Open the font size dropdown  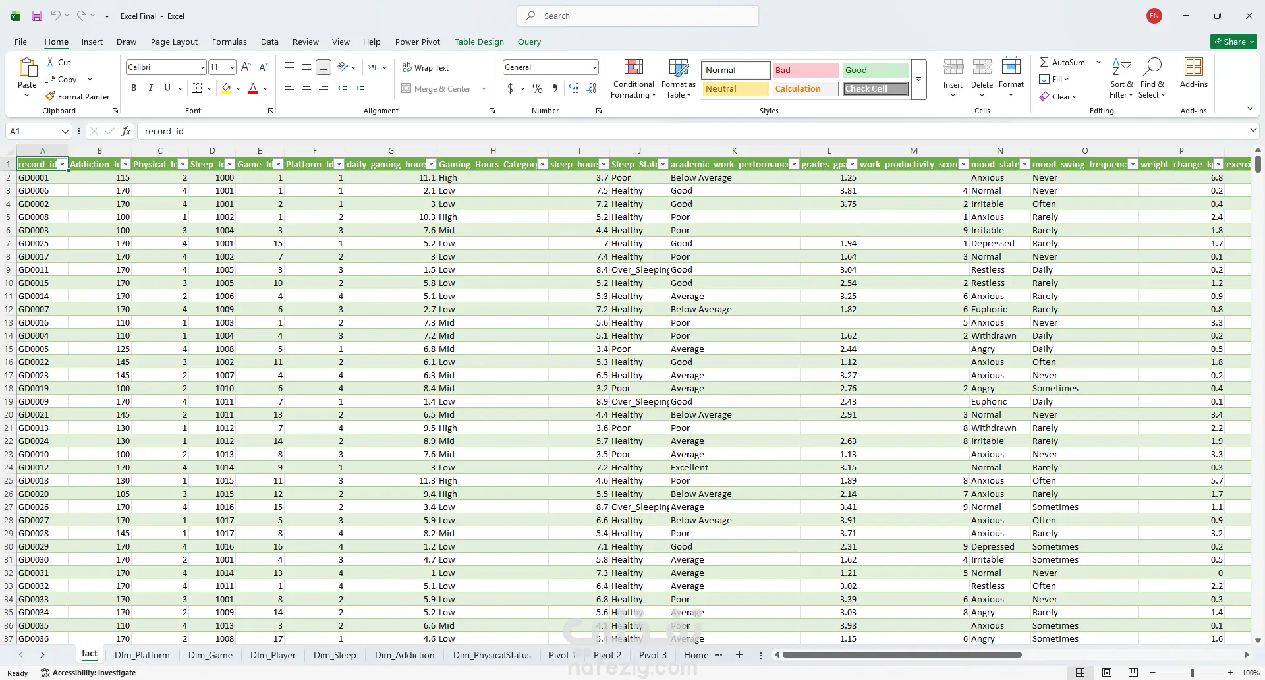[x=232, y=67]
